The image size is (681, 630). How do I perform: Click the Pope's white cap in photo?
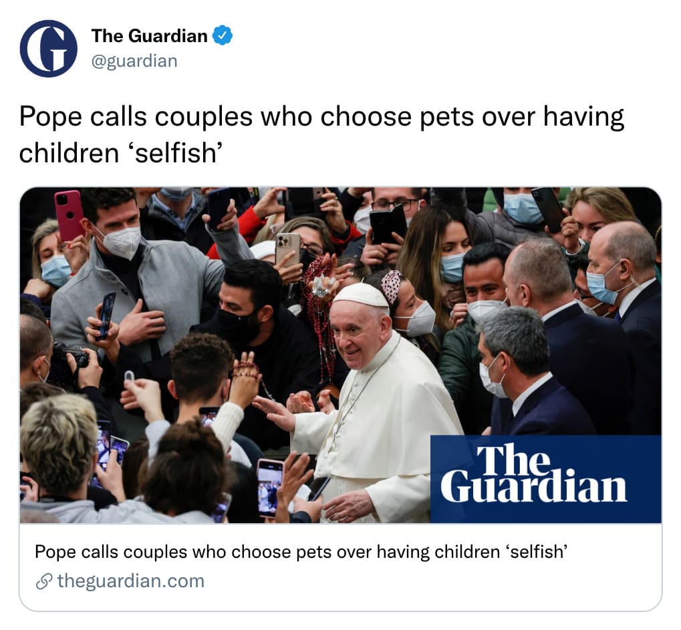point(362,295)
